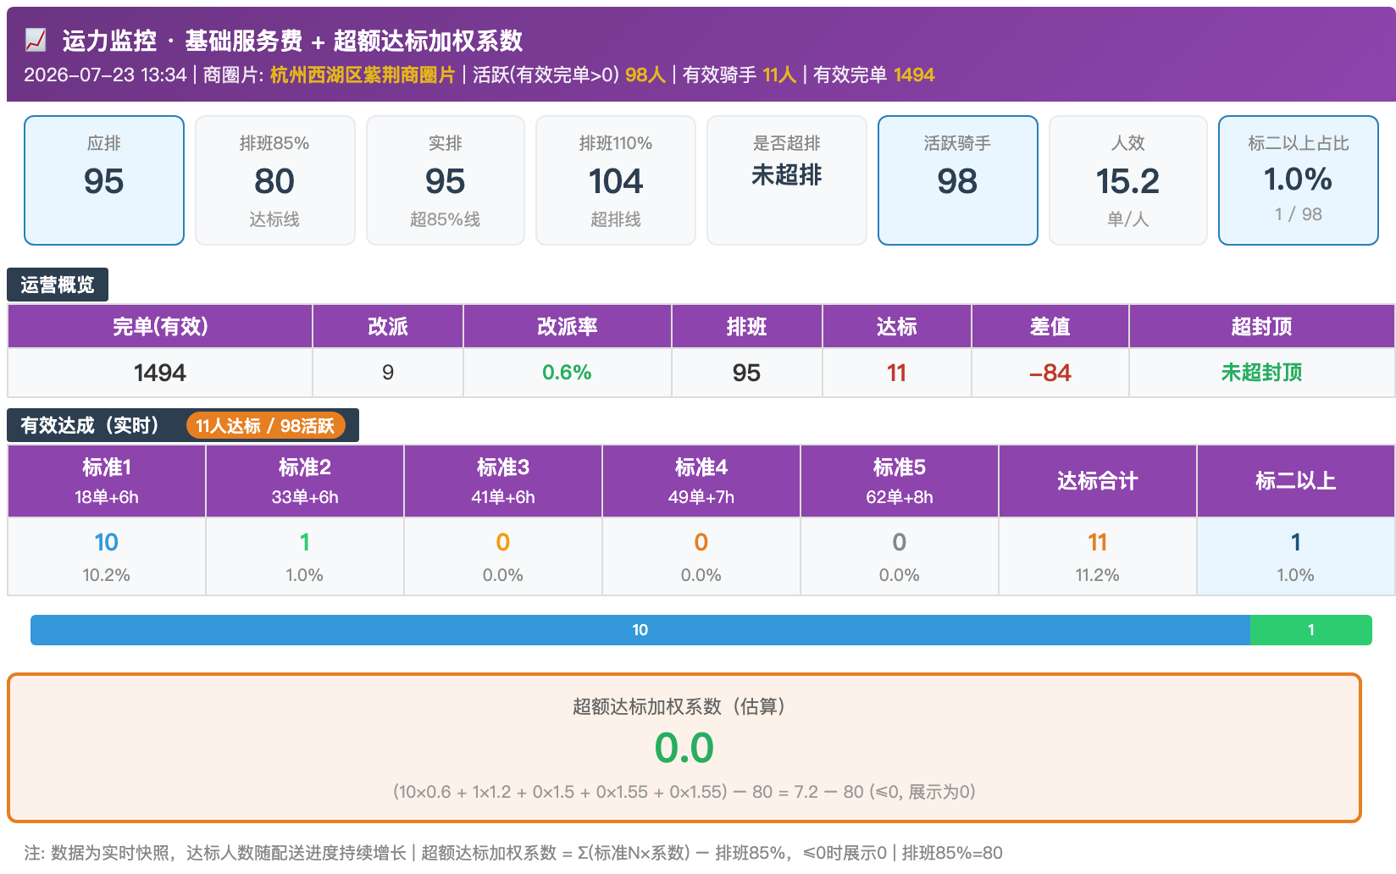The image size is (1396, 874).
Task: Click the 达标 column header
Action: (x=897, y=326)
